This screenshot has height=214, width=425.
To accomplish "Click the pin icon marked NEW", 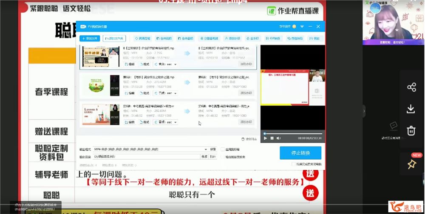I will coord(412,164).
